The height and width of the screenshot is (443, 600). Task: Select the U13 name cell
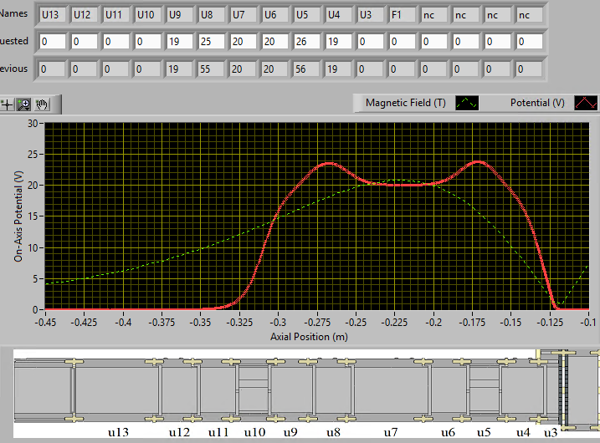pyautogui.click(x=53, y=14)
